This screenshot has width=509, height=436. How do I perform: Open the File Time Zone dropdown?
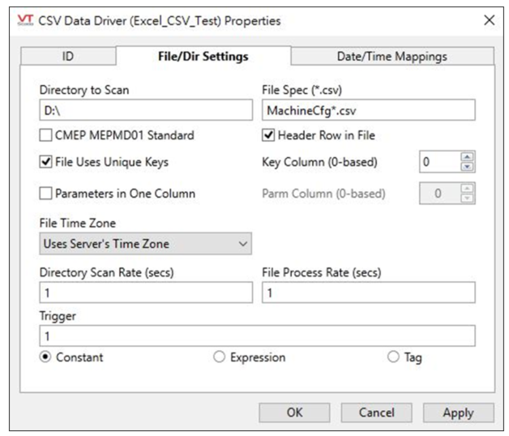[x=145, y=243]
